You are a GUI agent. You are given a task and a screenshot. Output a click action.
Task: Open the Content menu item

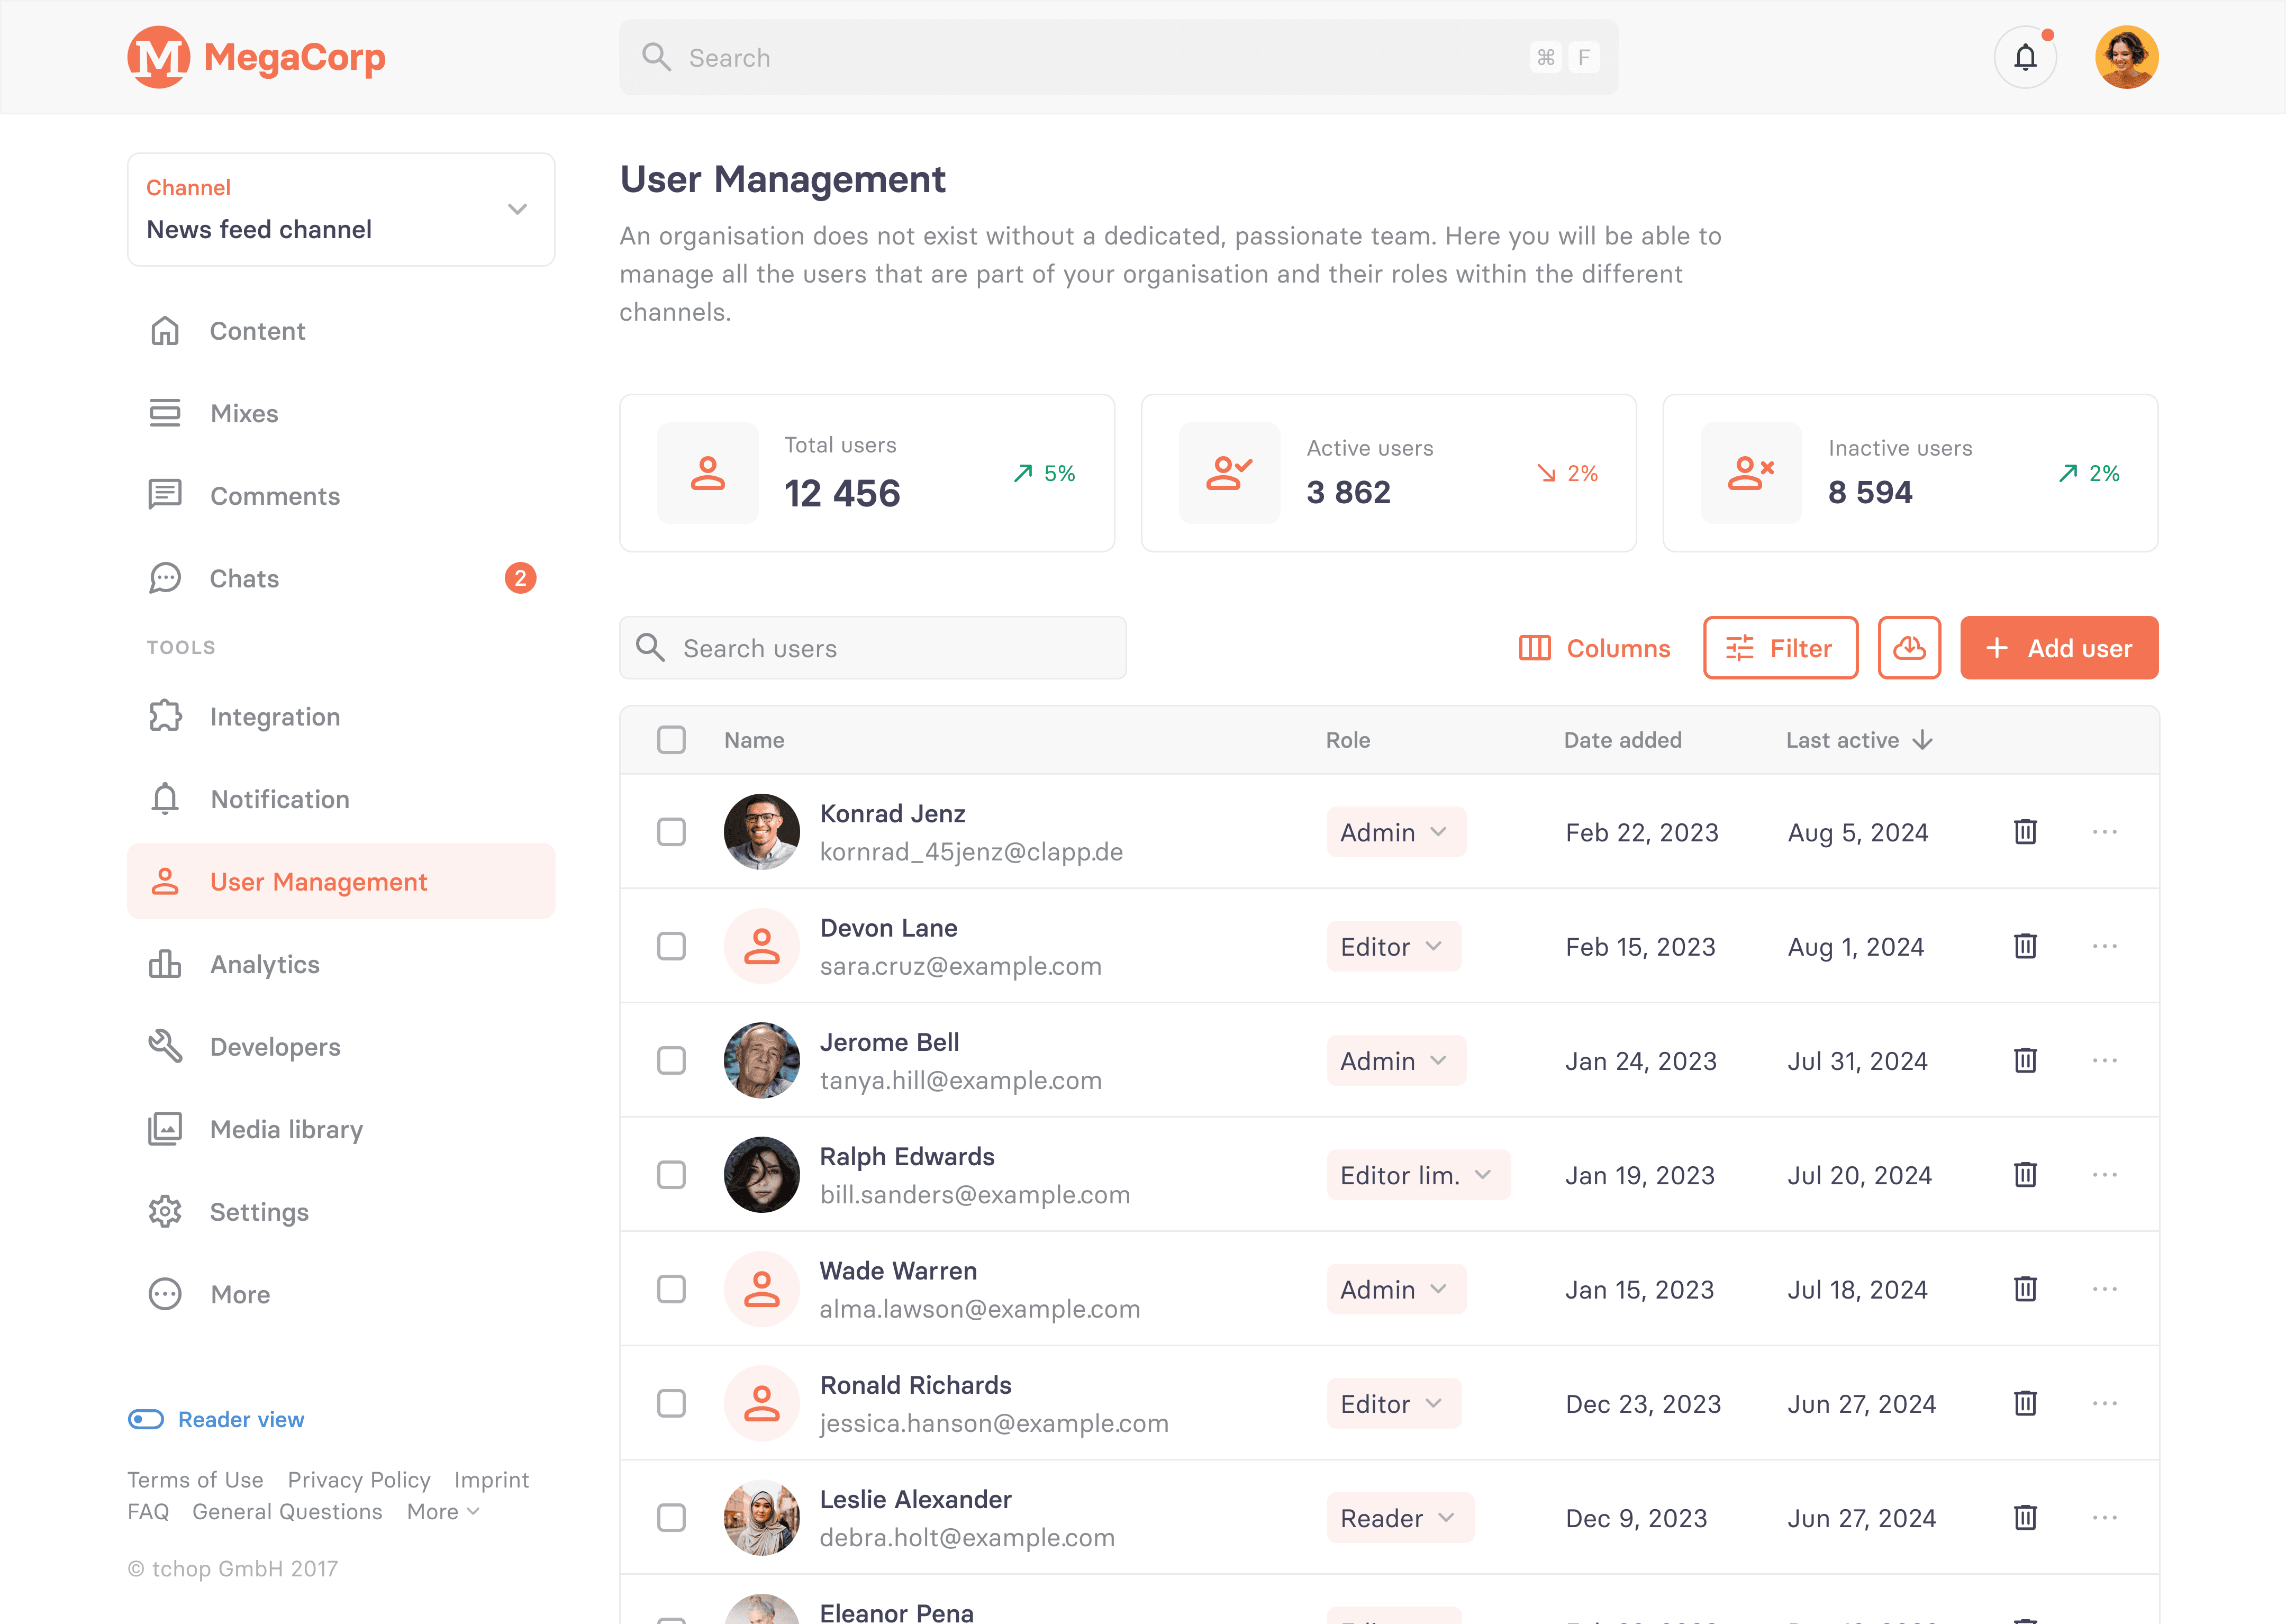click(257, 330)
